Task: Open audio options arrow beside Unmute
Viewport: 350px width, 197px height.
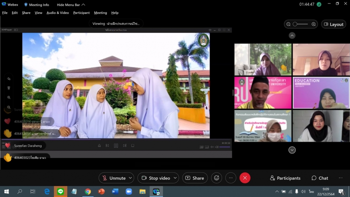Action: pyautogui.click(x=130, y=178)
